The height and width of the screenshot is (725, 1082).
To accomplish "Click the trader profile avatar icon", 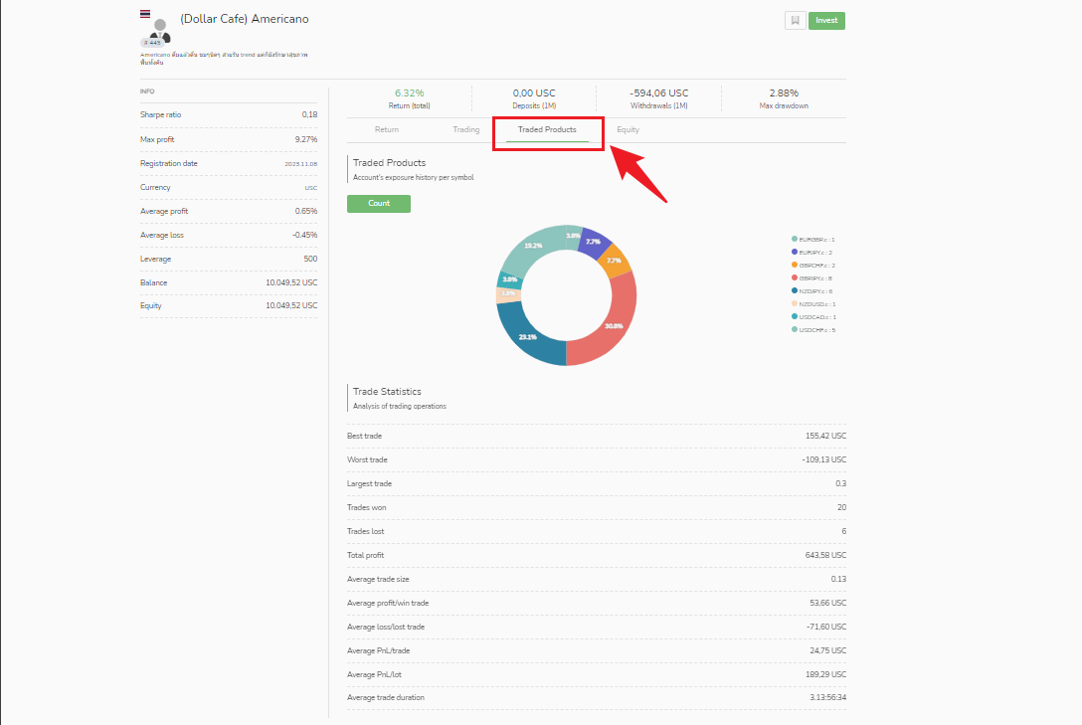I will 159,32.
